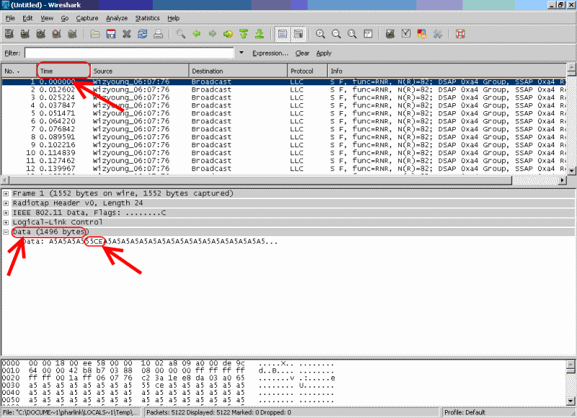
Task: Open the Statistics menu
Action: pyautogui.click(x=147, y=18)
